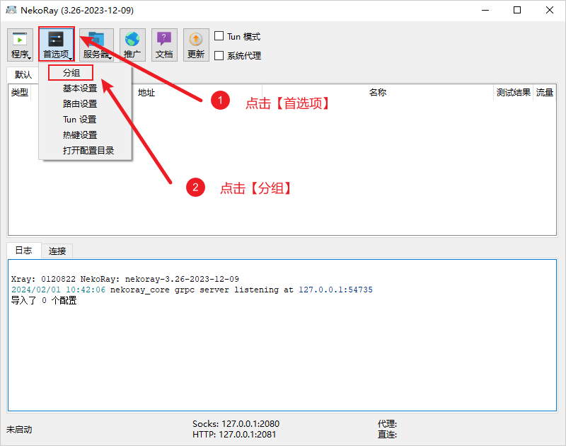Click the 推广 toolbar icon
Viewport: 566px width, 446px height.
coord(132,44)
